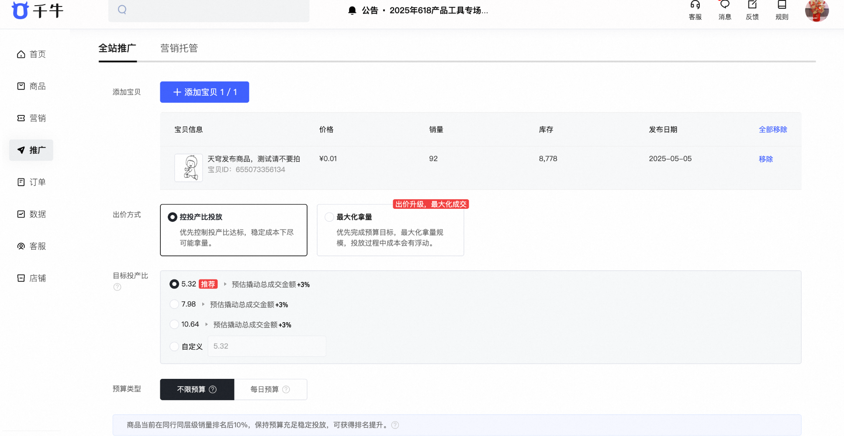Click the 发布日期 column header
This screenshot has width=844, height=436.
663,129
